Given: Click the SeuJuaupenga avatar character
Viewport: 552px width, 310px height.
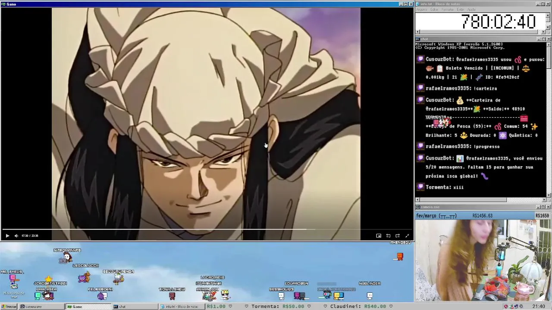Looking at the screenshot, I should pos(119,279).
